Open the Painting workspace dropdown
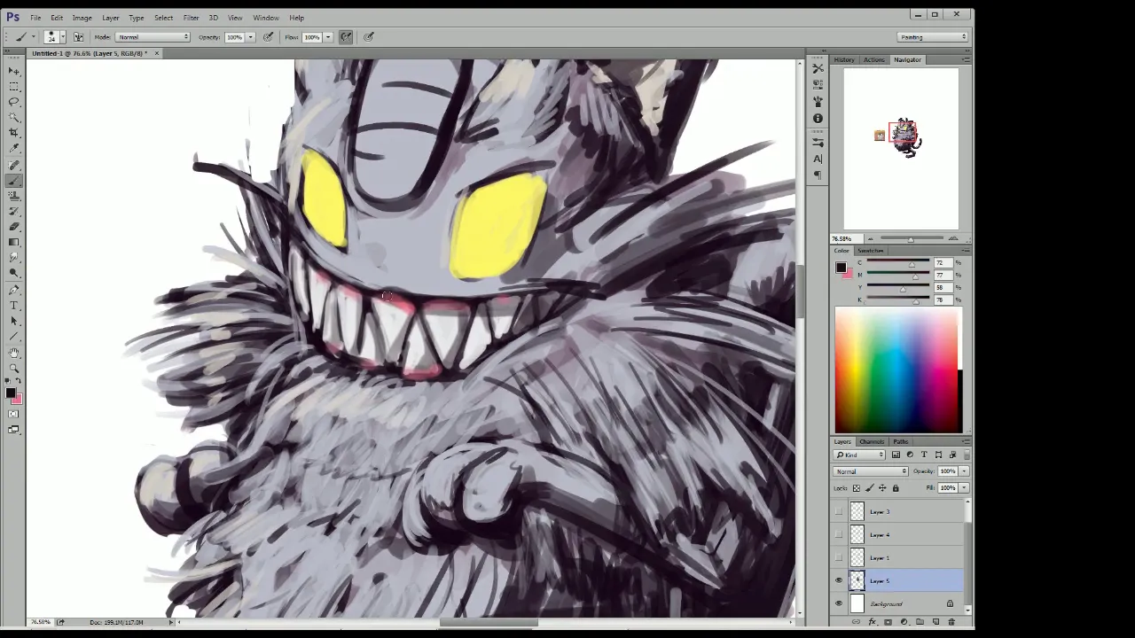 (933, 37)
